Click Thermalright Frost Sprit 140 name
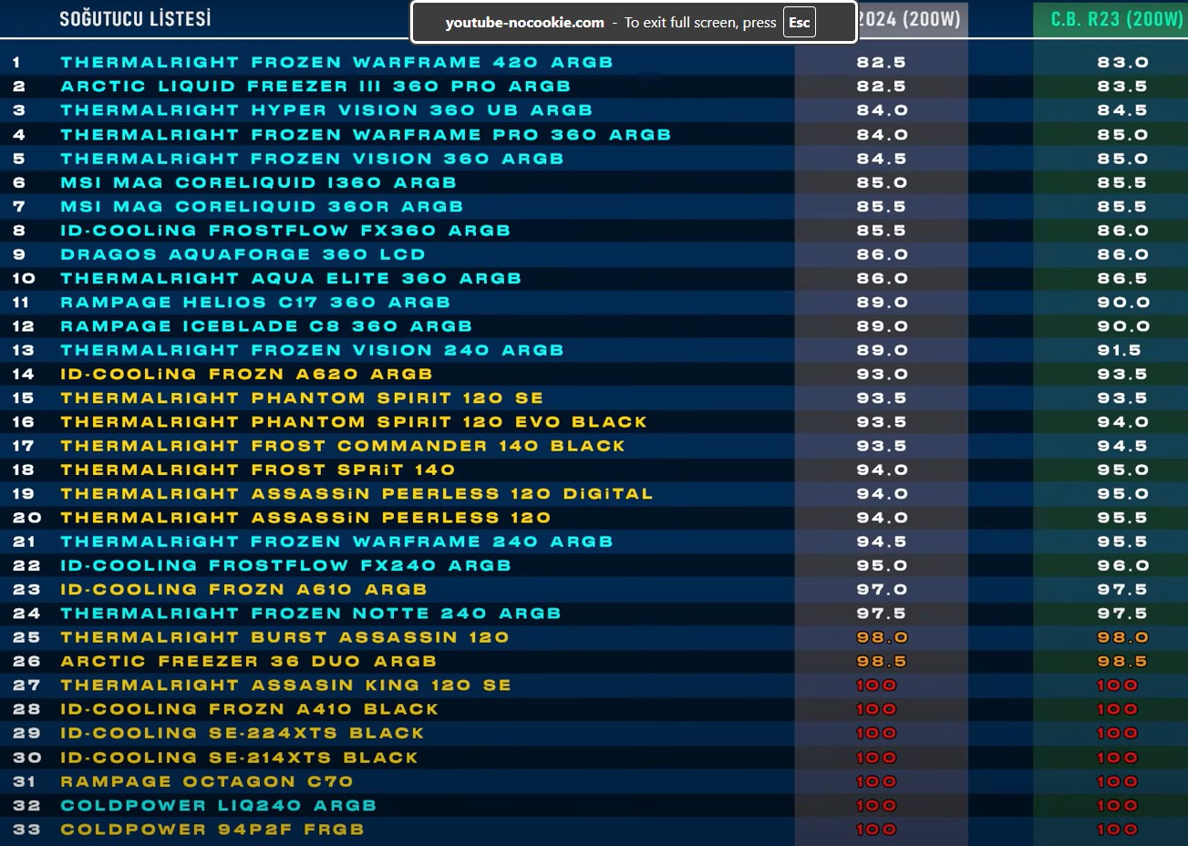This screenshot has width=1188, height=846. pos(257,469)
